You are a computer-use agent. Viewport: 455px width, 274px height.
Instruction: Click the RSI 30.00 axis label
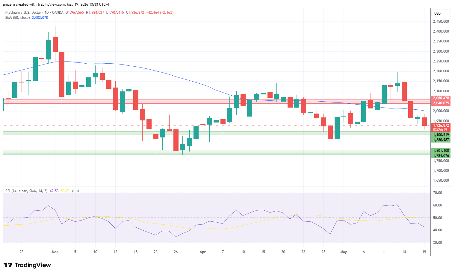(438, 243)
